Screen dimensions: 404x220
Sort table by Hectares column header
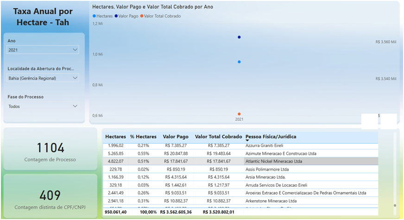coord(115,137)
